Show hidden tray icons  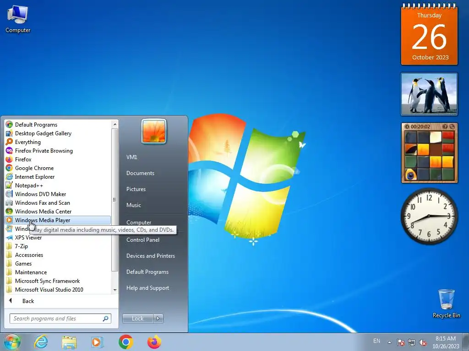pyautogui.click(x=389, y=342)
